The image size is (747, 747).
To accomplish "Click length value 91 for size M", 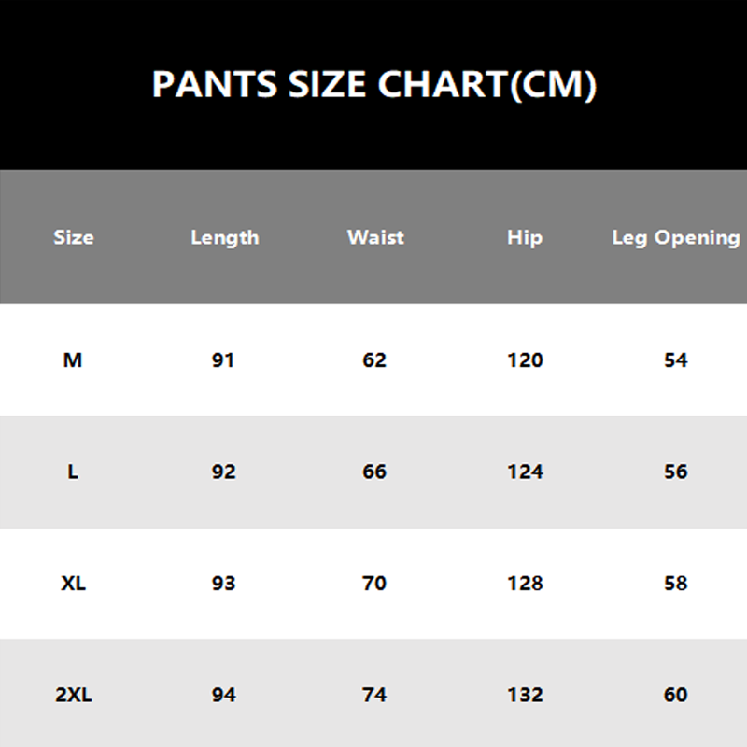I will (x=223, y=359).
